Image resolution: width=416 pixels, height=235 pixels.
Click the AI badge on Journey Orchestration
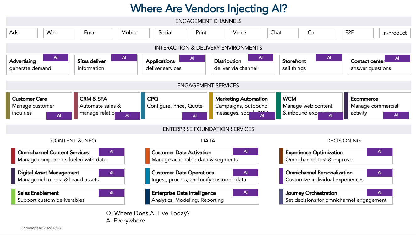click(380, 193)
